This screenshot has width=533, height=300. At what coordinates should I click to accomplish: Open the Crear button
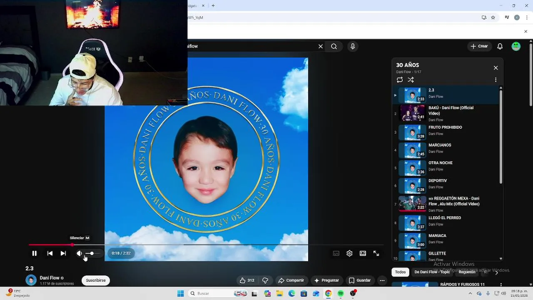[x=479, y=46]
